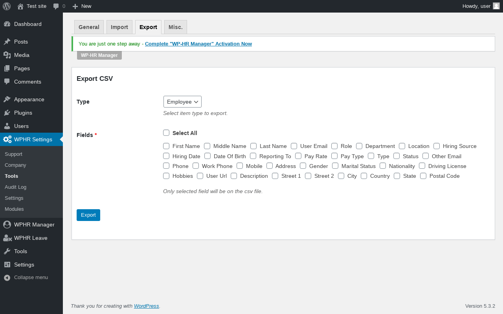The width and height of the screenshot is (503, 314).
Task: Open the New content menu in admin bar
Action: (82, 6)
